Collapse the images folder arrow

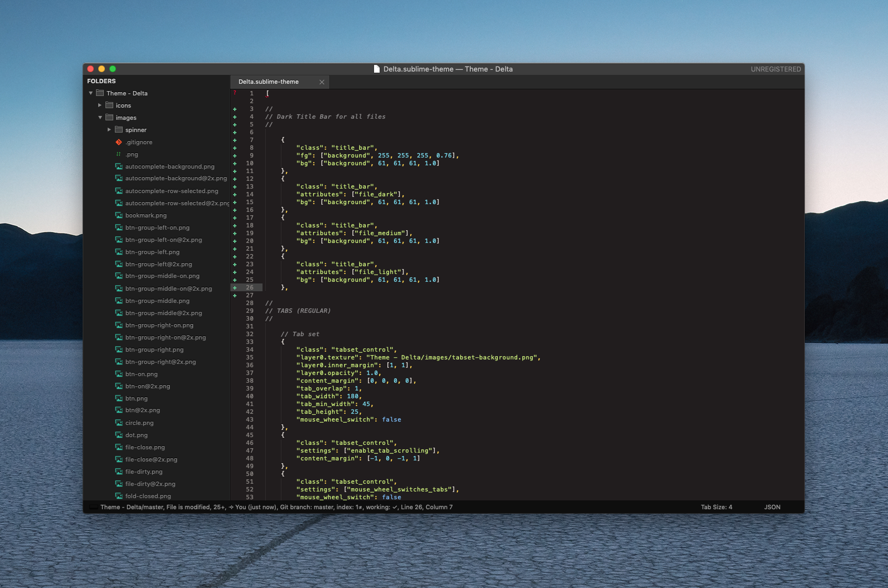[x=100, y=118]
